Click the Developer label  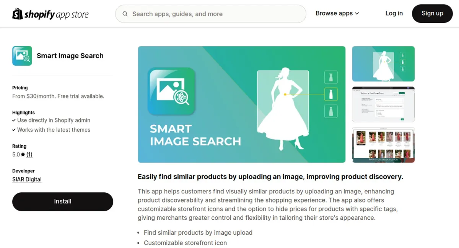23,171
